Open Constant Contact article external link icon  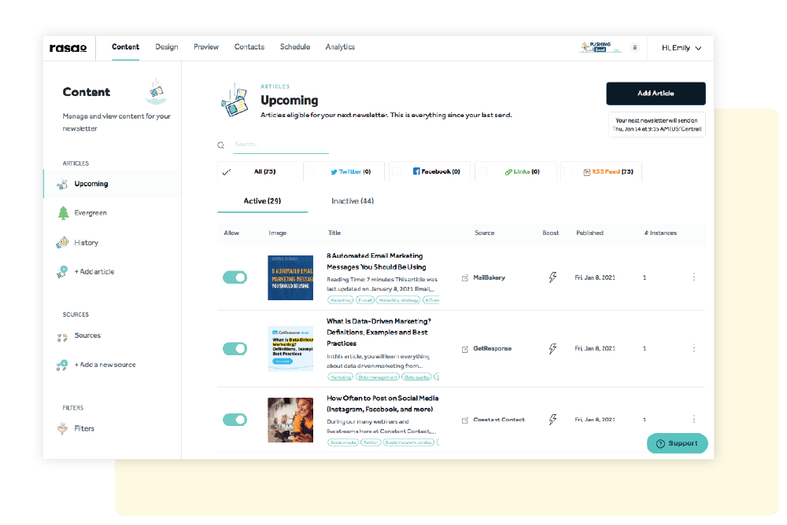[465, 420]
